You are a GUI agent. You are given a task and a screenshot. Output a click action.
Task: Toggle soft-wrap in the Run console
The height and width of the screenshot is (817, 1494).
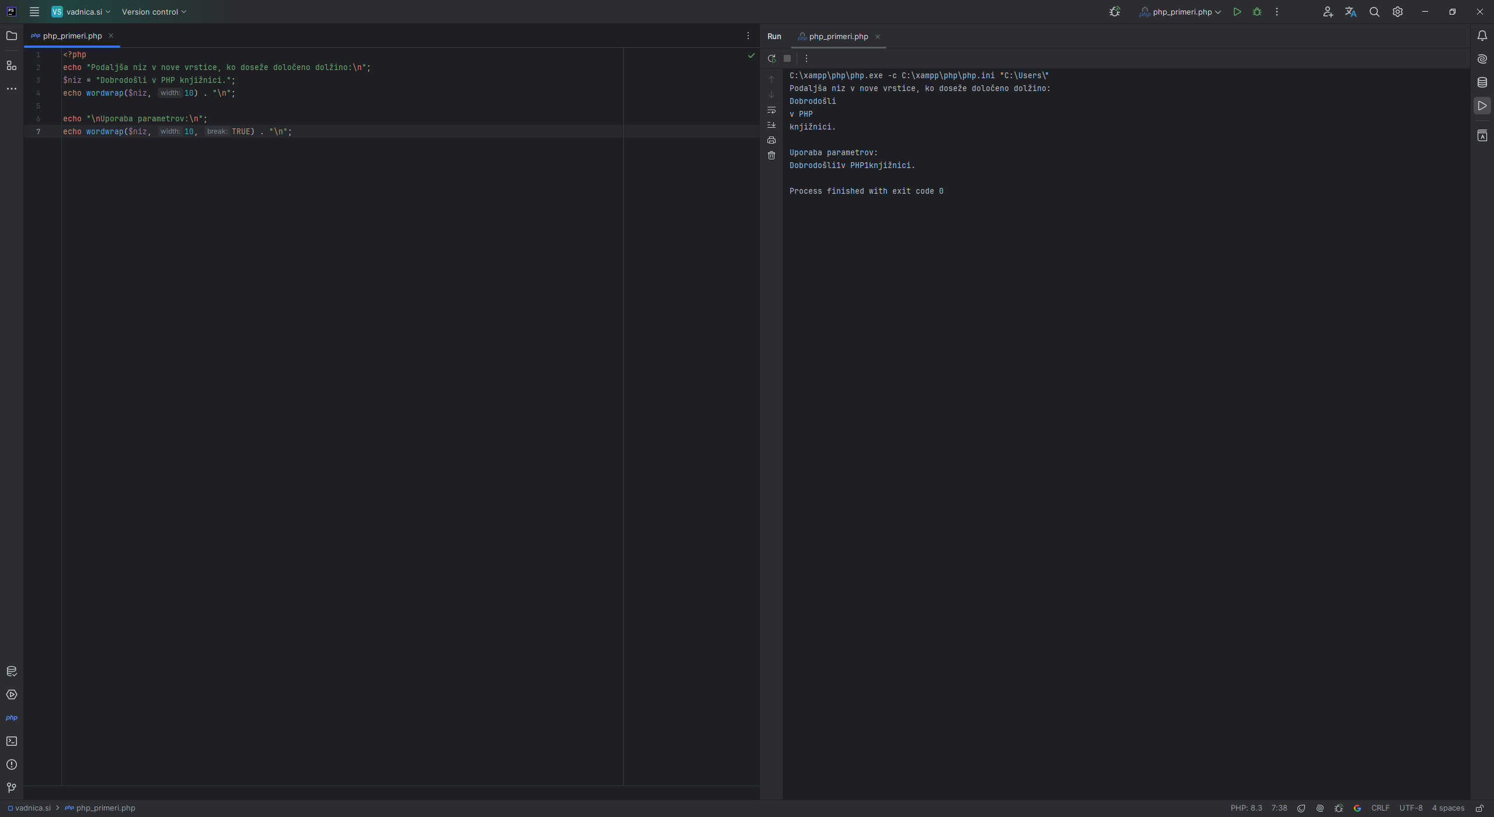[772, 110]
